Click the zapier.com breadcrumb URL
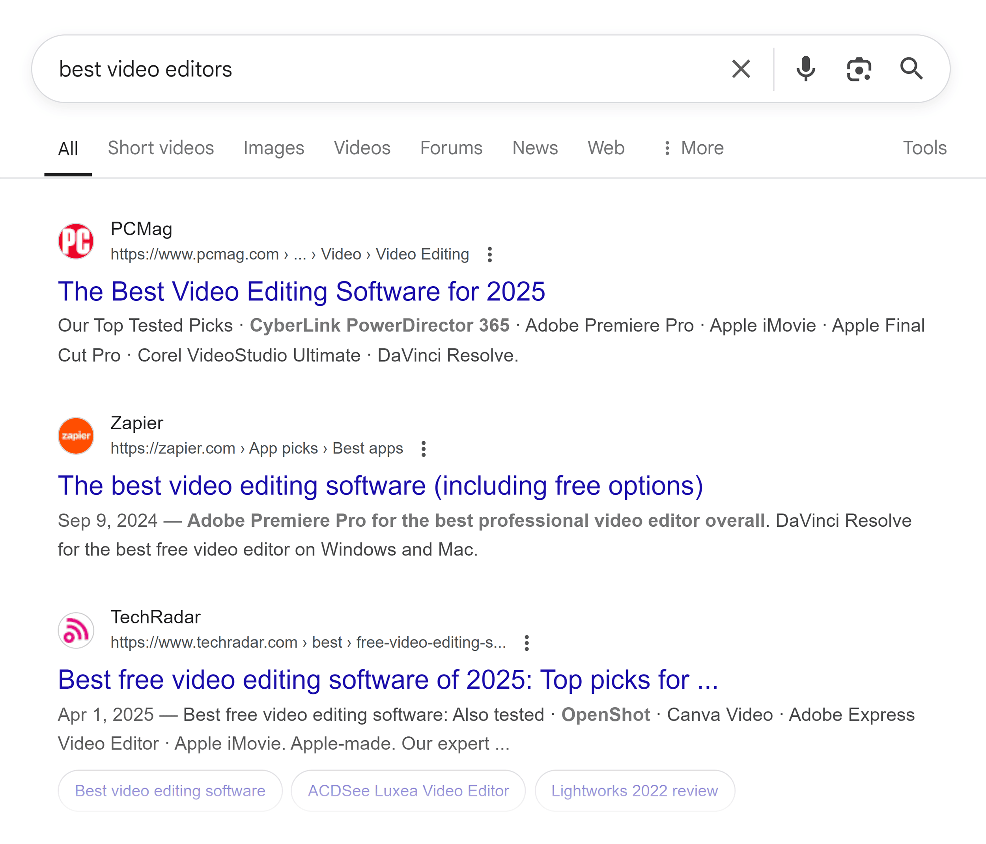The height and width of the screenshot is (844, 986). (256, 449)
